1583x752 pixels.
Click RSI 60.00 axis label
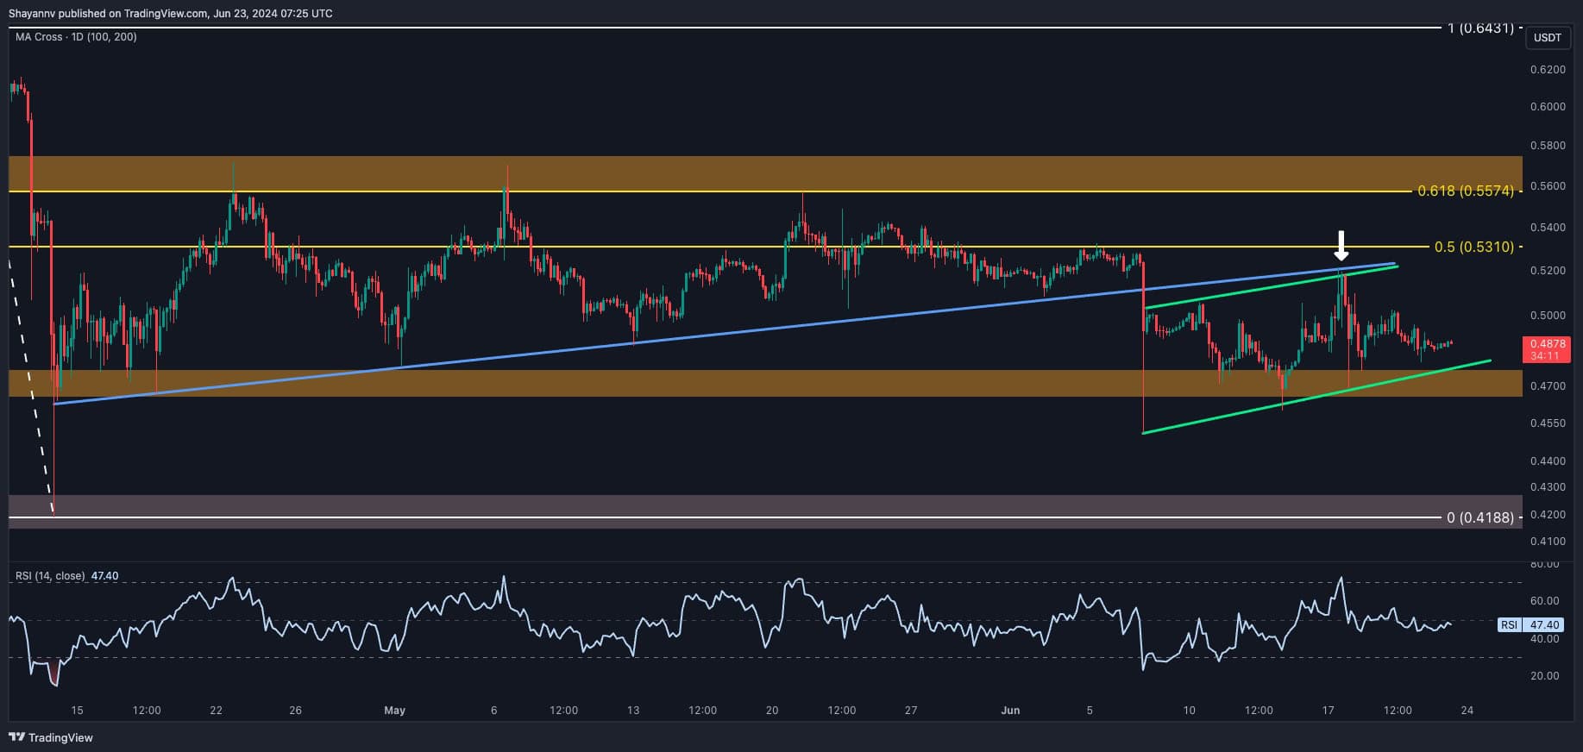[1545, 601]
